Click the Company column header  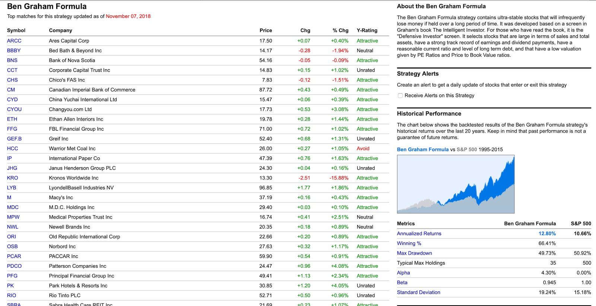pos(61,31)
